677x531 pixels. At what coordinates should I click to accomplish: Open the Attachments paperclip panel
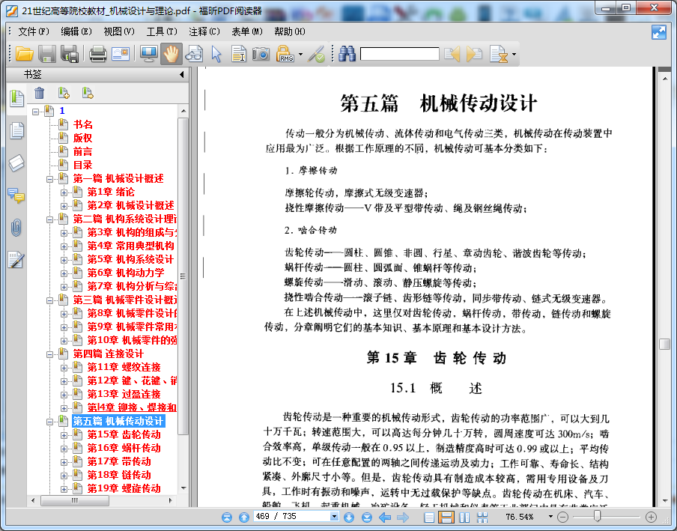[x=16, y=228]
